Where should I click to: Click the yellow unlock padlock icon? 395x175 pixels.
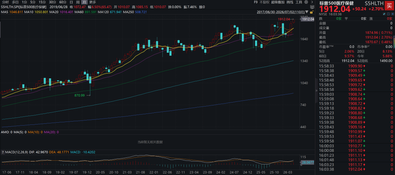click(312, 12)
